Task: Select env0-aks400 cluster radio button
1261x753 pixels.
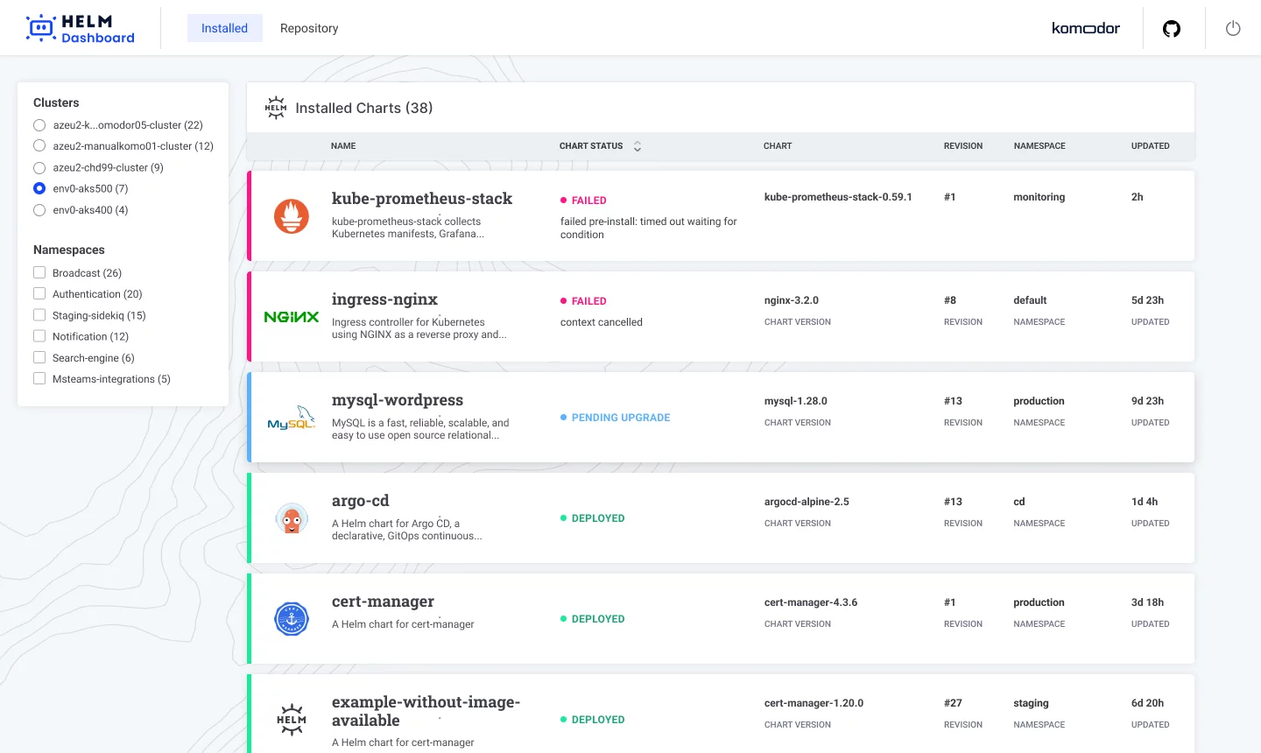Action: (x=39, y=210)
